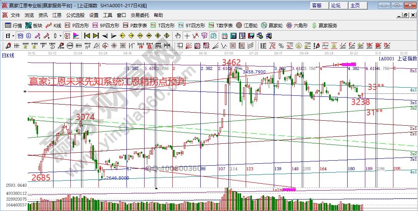The width and height of the screenshot is (418, 211).
Task: Open the 江恩 menu
Action: 57,15
